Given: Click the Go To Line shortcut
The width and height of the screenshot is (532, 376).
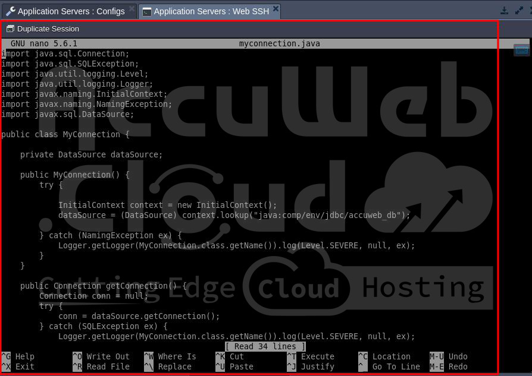Looking at the screenshot, I should [x=389, y=367].
